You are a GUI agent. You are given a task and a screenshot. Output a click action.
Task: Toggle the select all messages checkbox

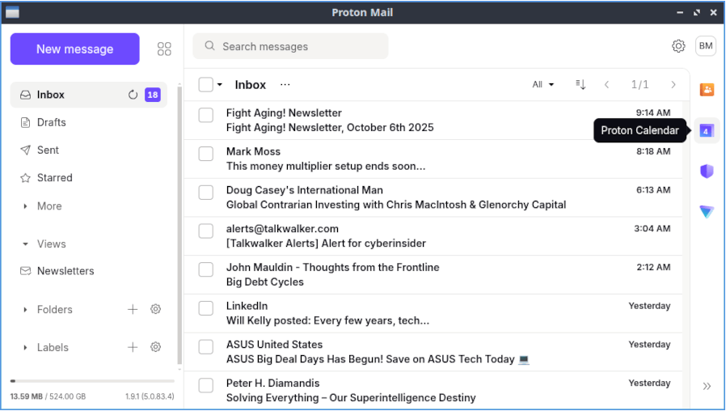point(206,85)
